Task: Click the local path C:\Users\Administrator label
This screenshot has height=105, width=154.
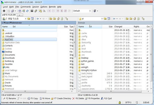Action: (12, 23)
